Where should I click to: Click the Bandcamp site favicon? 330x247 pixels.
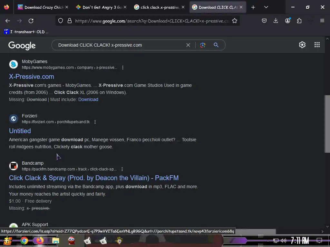coord(14,166)
